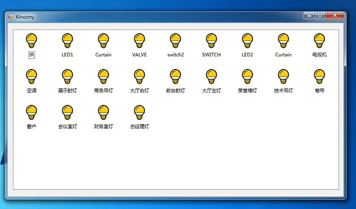
Task: Click the IR light bulb icon
Action: [x=31, y=40]
